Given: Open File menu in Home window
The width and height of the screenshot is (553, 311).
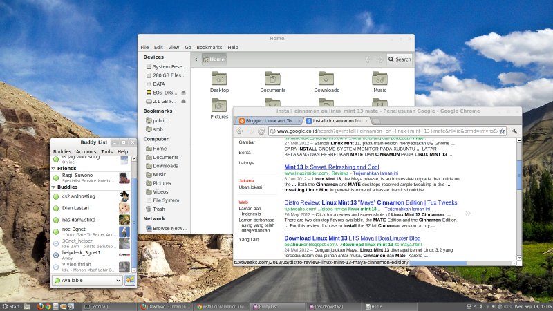Looking at the screenshot, I should 144,47.
